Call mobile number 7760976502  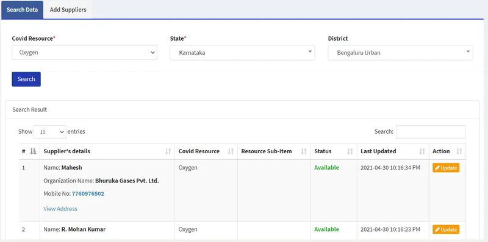click(x=88, y=193)
